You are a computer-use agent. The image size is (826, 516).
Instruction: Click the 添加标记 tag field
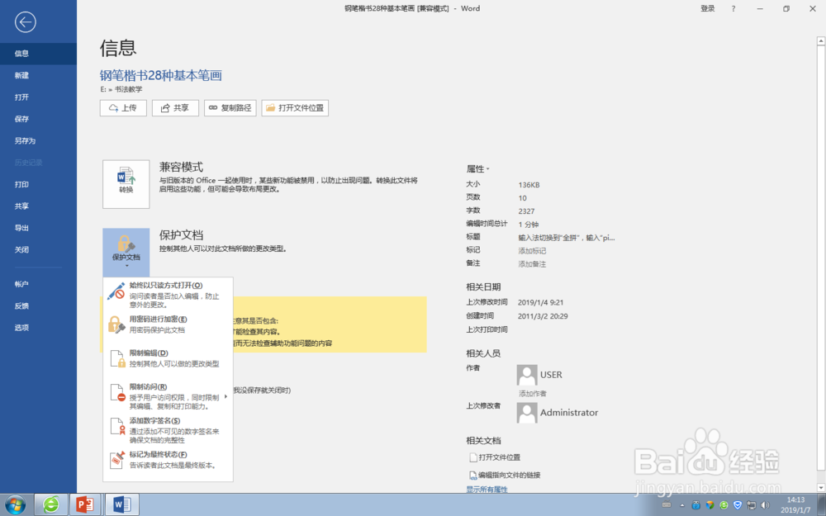coord(532,251)
